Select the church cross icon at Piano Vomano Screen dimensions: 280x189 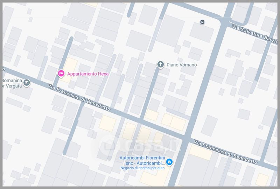(161, 65)
